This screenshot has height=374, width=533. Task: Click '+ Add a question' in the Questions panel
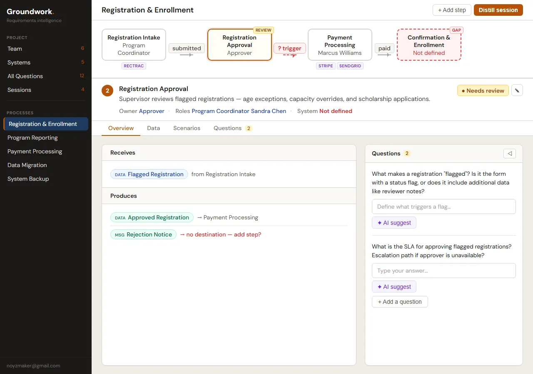[400, 302]
